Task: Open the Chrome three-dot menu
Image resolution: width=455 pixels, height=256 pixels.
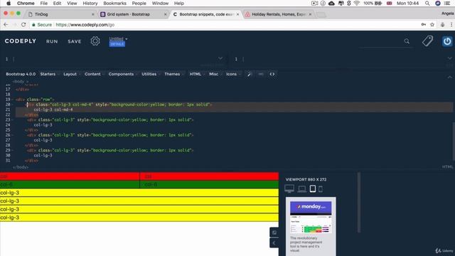Action: tap(451, 25)
